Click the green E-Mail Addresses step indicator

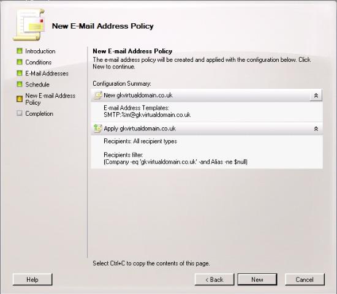[x=20, y=73]
